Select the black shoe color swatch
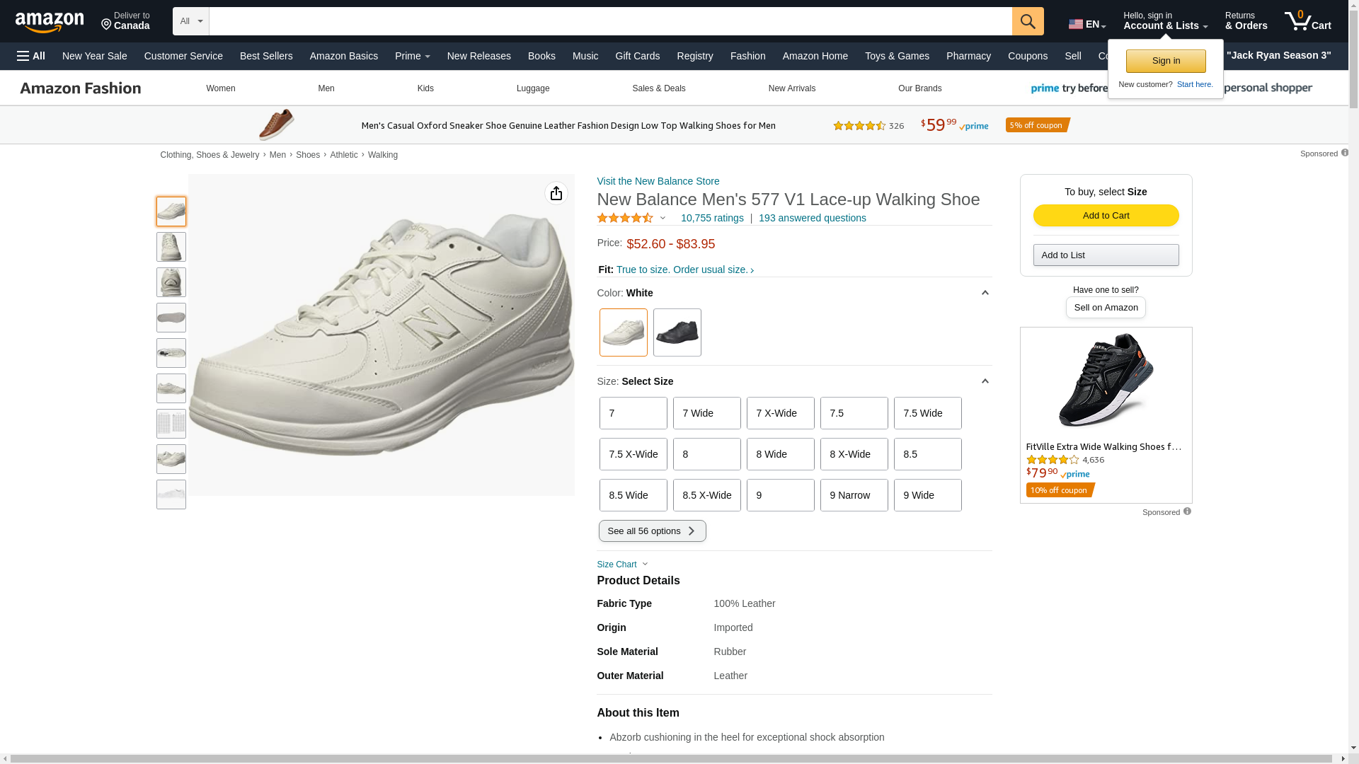This screenshot has height=764, width=1359. 677,332
